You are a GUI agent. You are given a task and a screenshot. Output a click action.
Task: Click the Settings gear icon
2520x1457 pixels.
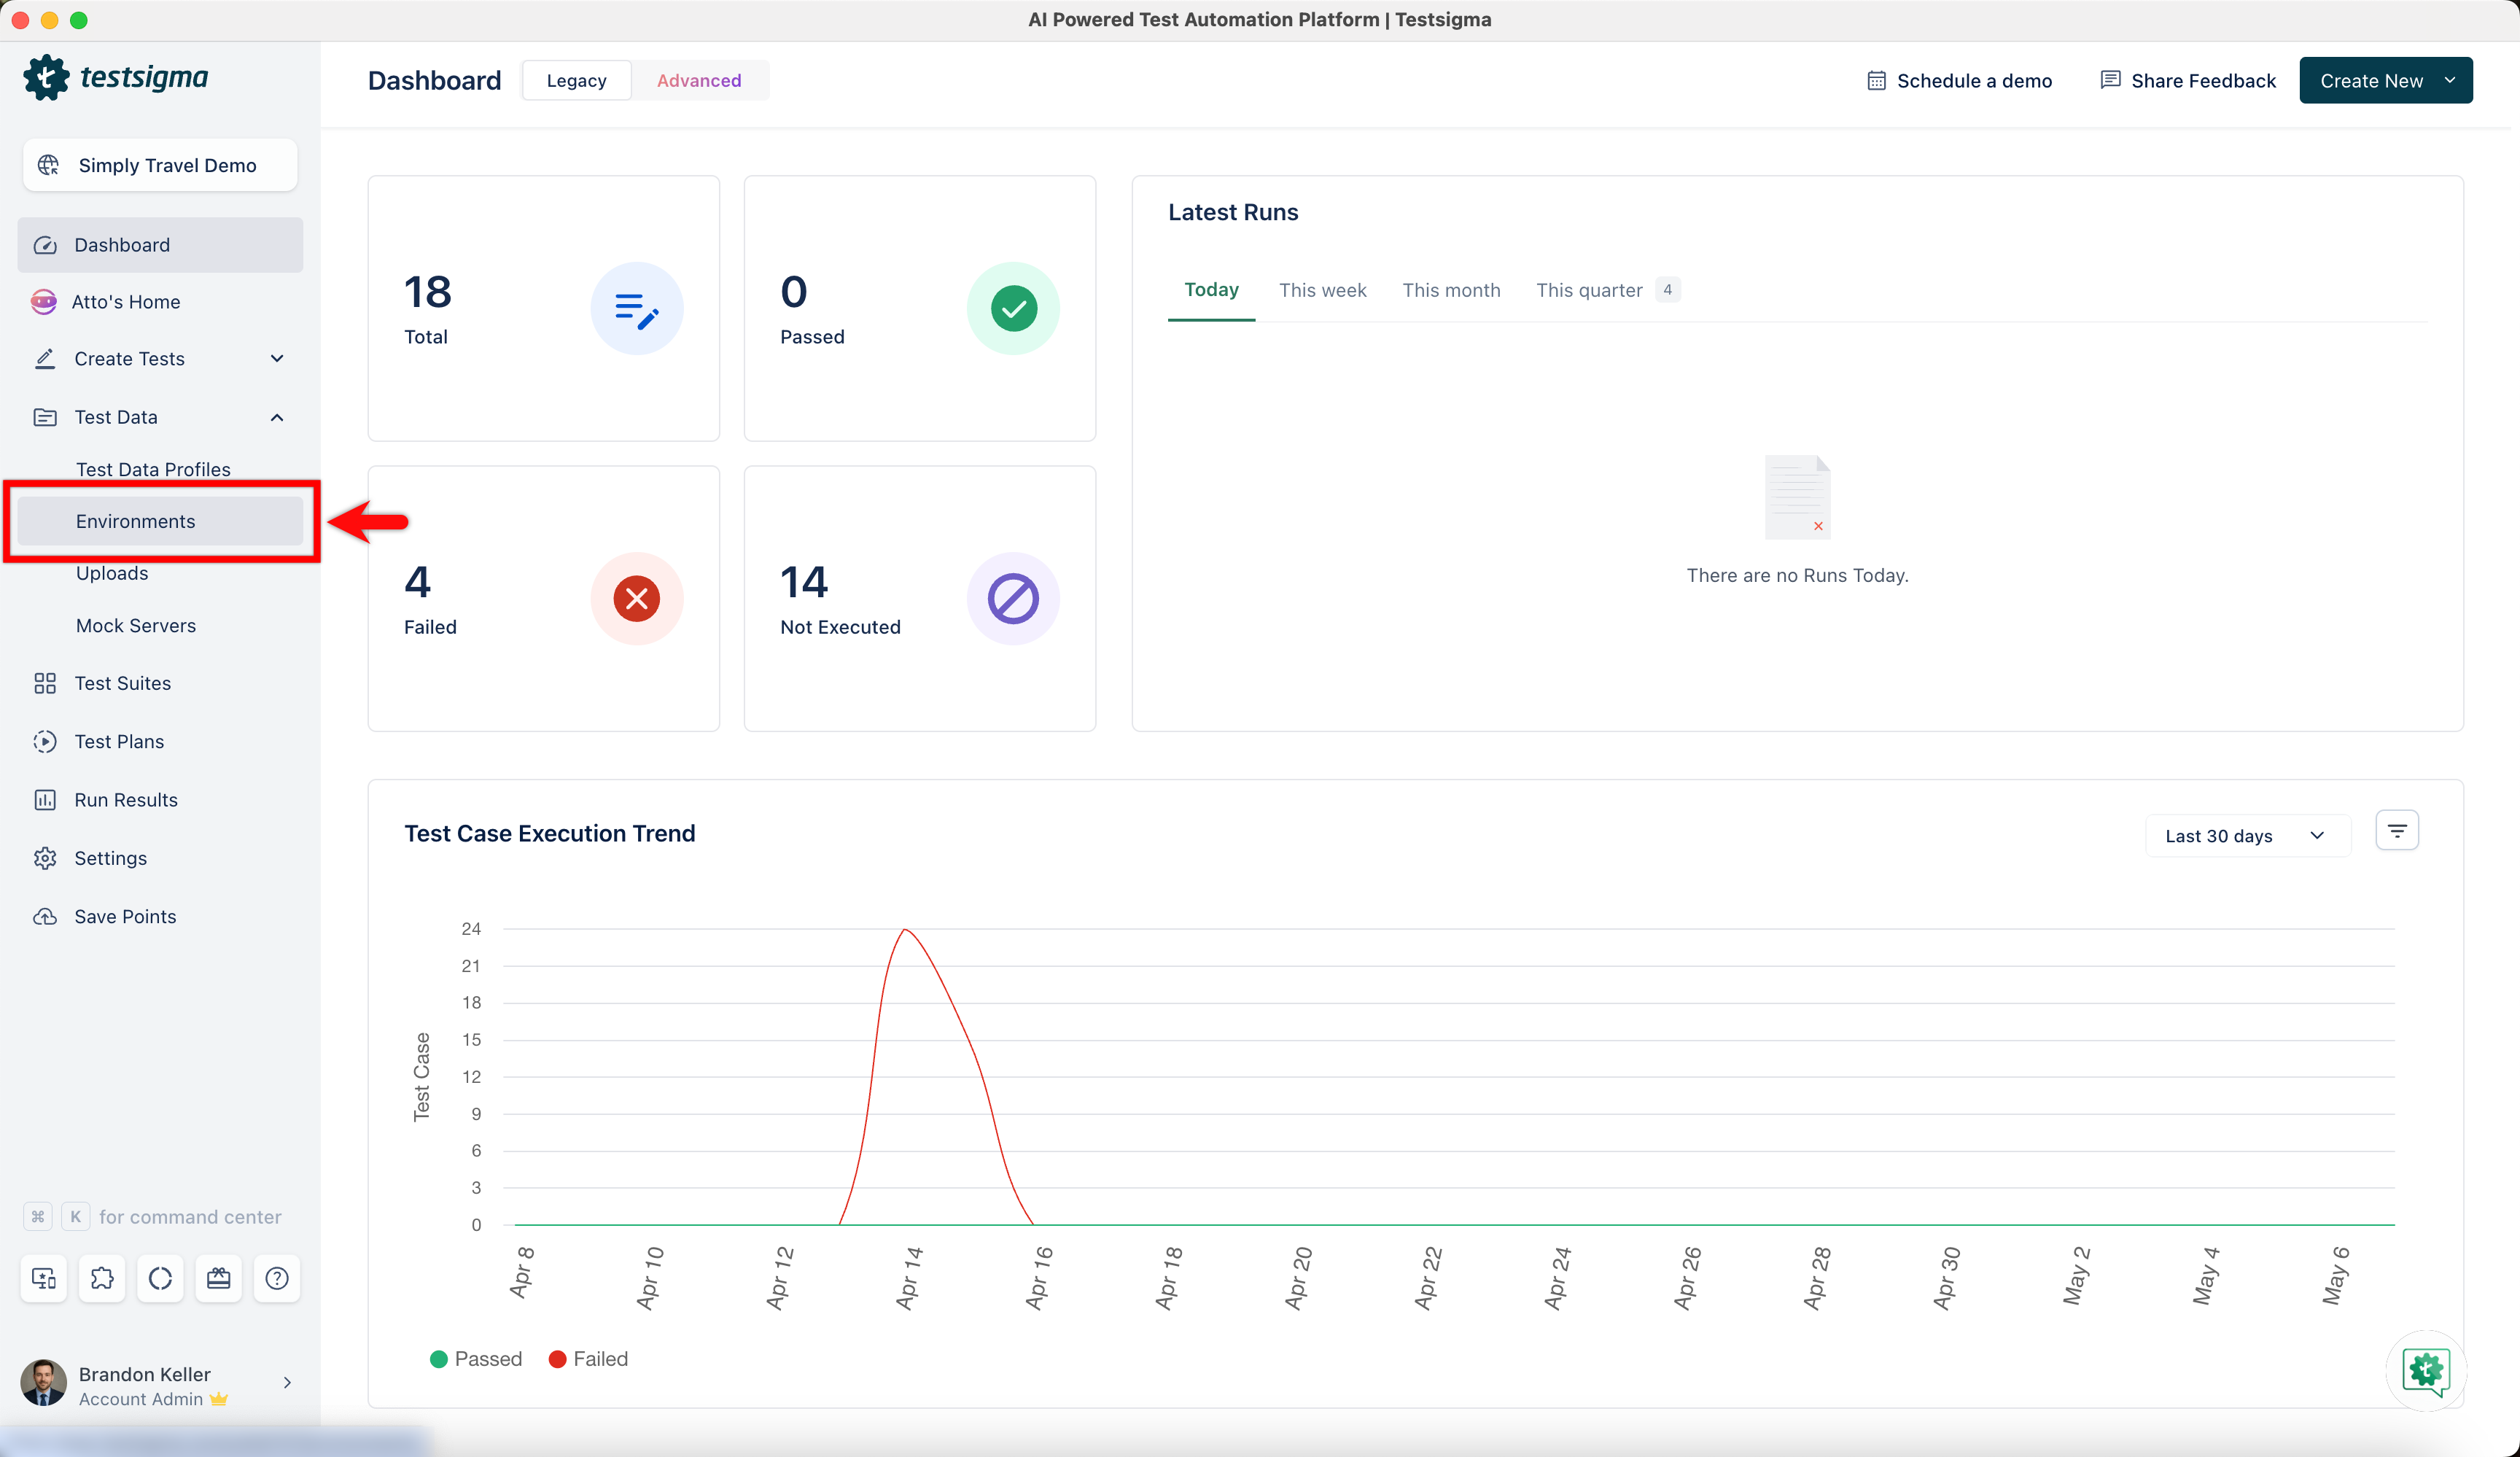click(x=45, y=858)
